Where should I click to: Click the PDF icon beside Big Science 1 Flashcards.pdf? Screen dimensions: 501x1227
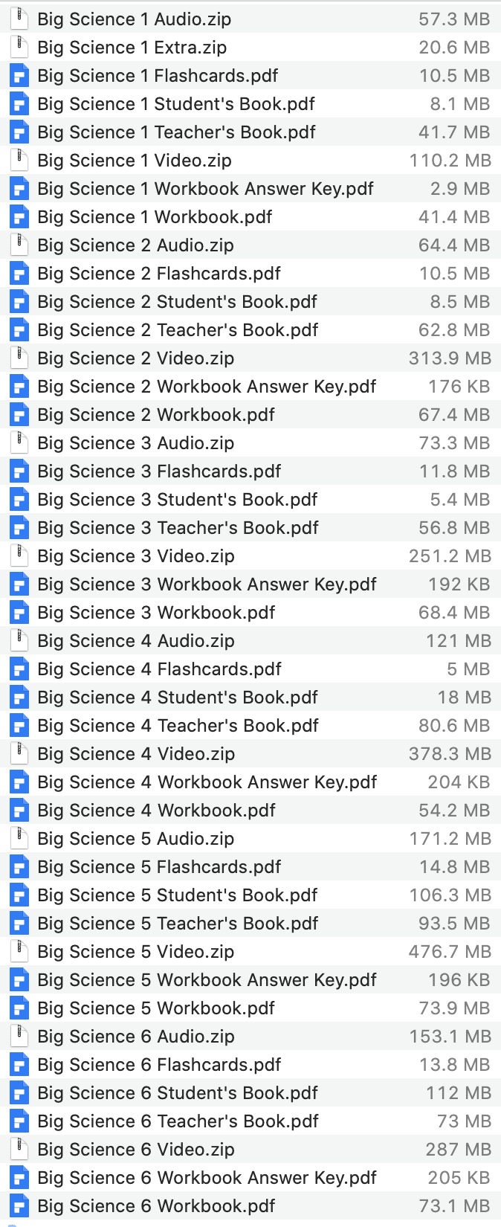coord(19,76)
